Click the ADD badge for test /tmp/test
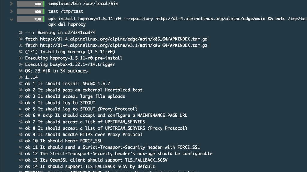Screen dimensions: 307x172 point(31,12)
